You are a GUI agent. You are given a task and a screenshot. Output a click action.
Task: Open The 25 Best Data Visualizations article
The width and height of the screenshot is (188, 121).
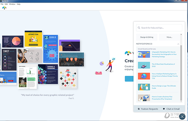(163, 65)
